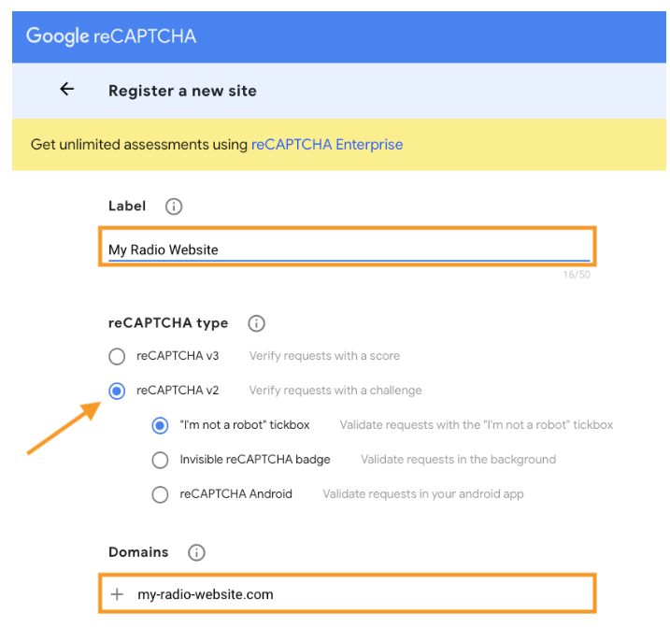
Task: Click the reCAPTCHA v2 label text
Action: 178,391
